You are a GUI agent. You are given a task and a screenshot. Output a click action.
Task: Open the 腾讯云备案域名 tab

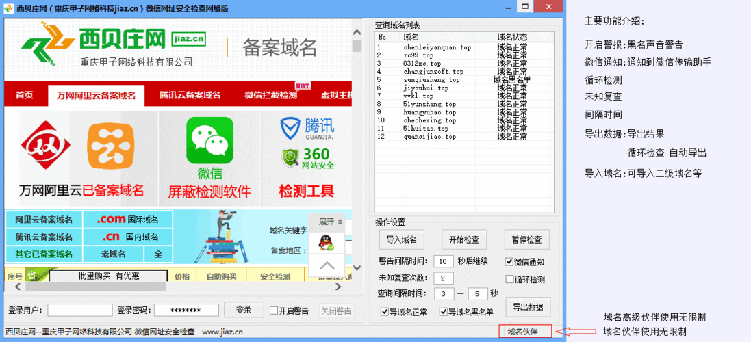pos(190,94)
